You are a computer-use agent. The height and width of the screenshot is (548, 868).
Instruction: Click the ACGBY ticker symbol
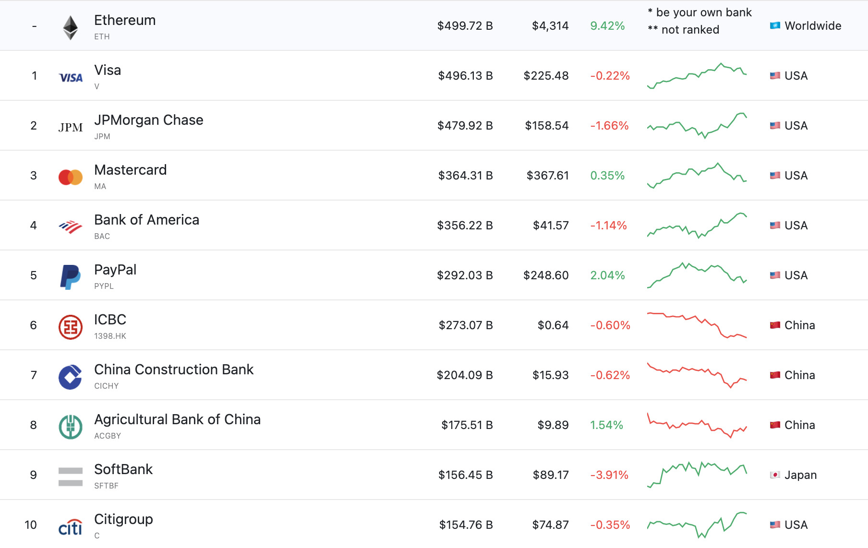click(x=108, y=436)
